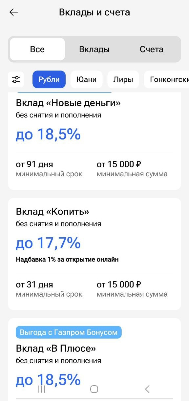The height and width of the screenshot is (401, 189).
Task: Tap the Вклады и счета header title
Action: pyautogui.click(x=94, y=12)
